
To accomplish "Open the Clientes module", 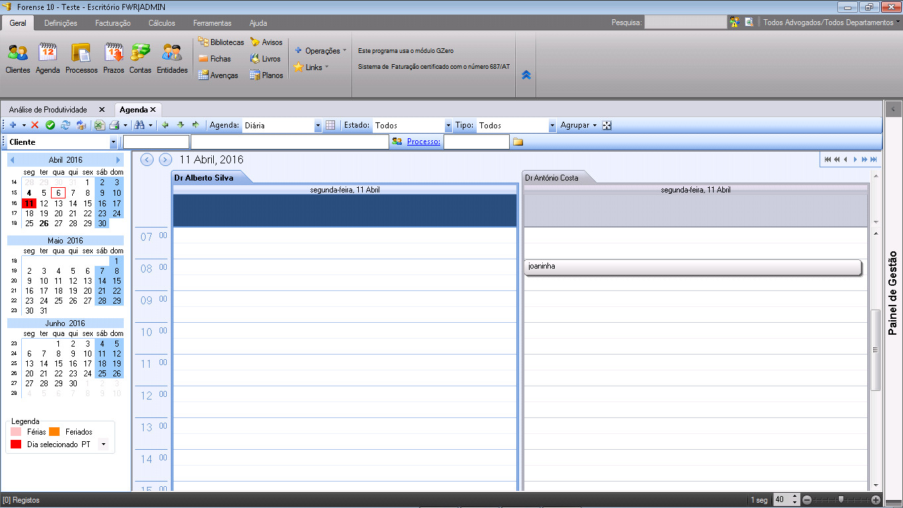I will [x=18, y=58].
